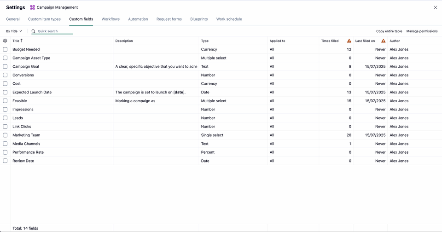Check the Expected Launch Date row checkbox
Screen dimensions: 442x232
[x=5, y=92]
